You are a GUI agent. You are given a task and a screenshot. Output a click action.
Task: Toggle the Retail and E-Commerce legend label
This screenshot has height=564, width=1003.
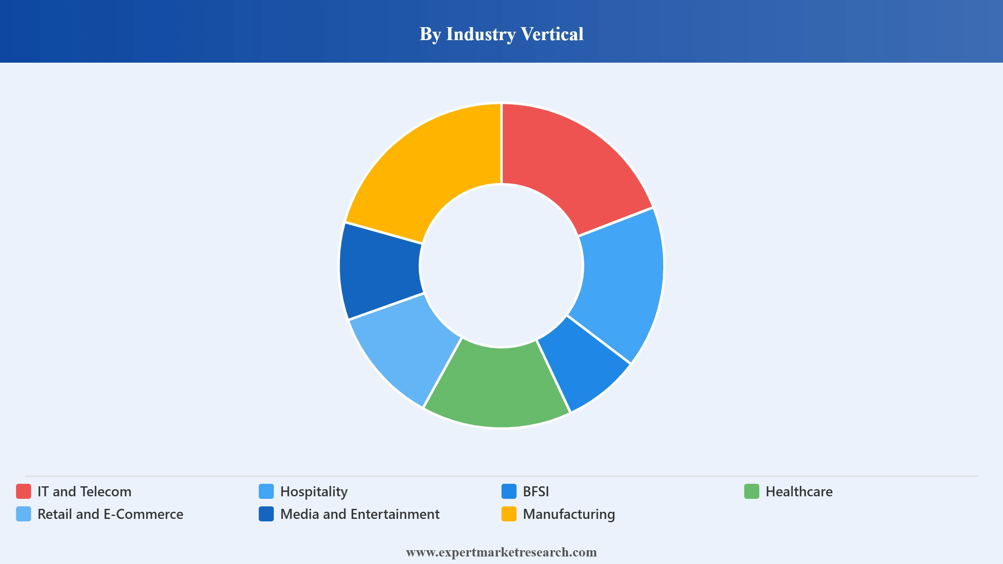(x=110, y=514)
